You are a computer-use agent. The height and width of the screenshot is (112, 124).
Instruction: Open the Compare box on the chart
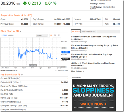coord(42,35)
